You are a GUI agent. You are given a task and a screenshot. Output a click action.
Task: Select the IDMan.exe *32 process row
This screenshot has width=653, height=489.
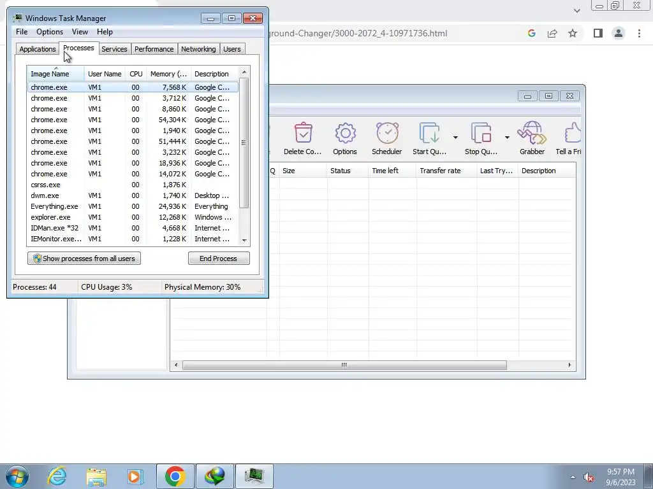click(133, 228)
